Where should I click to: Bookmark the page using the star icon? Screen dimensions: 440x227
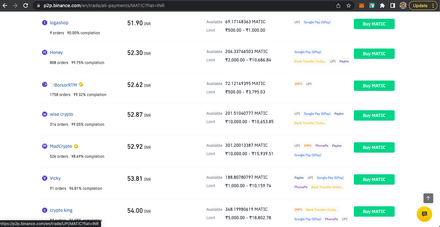(348, 5)
